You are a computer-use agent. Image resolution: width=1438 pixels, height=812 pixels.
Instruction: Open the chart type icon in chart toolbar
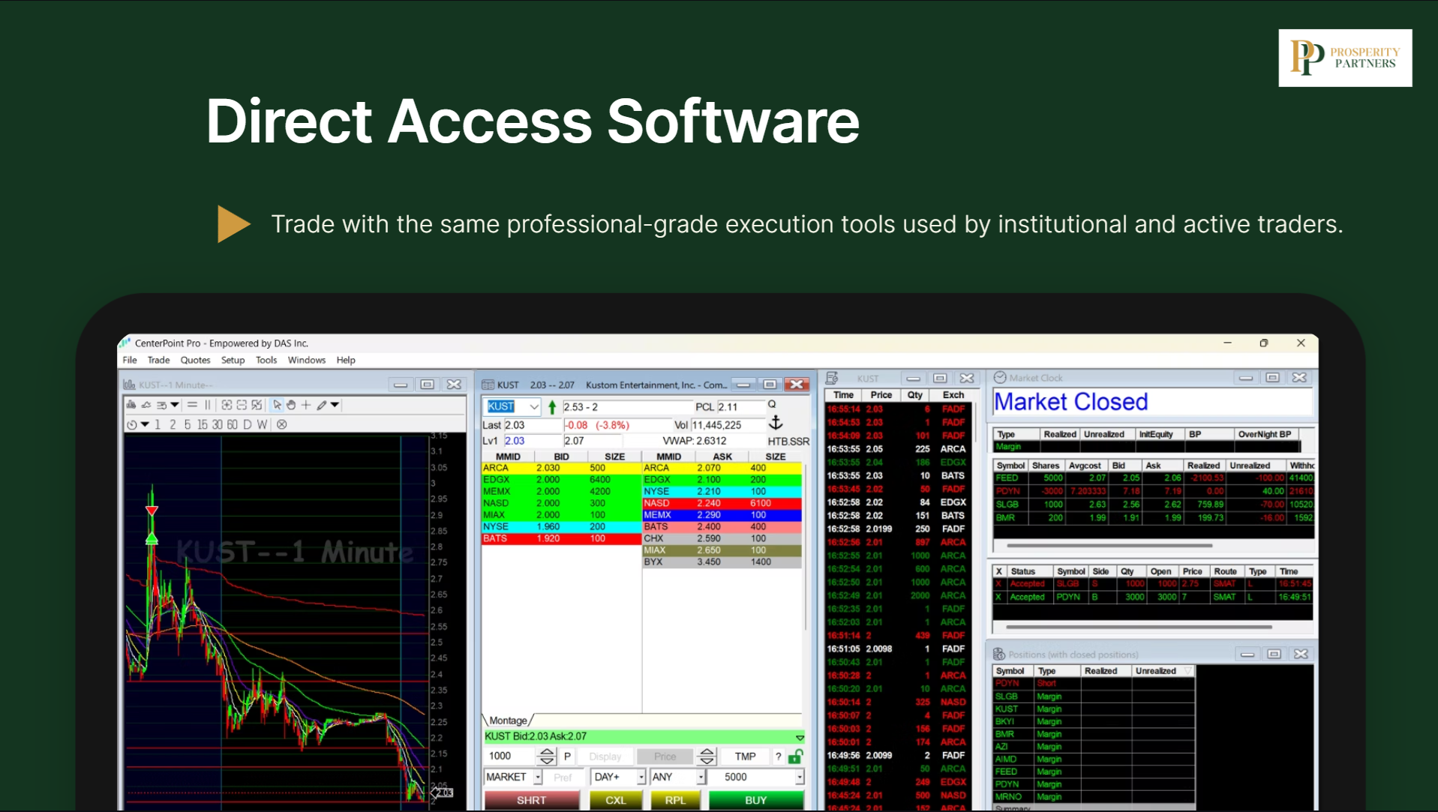131,405
